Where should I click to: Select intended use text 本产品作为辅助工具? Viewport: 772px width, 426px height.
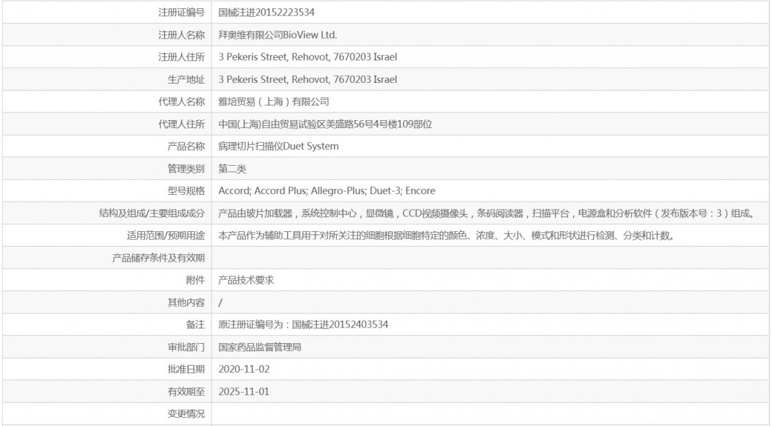[446, 236]
